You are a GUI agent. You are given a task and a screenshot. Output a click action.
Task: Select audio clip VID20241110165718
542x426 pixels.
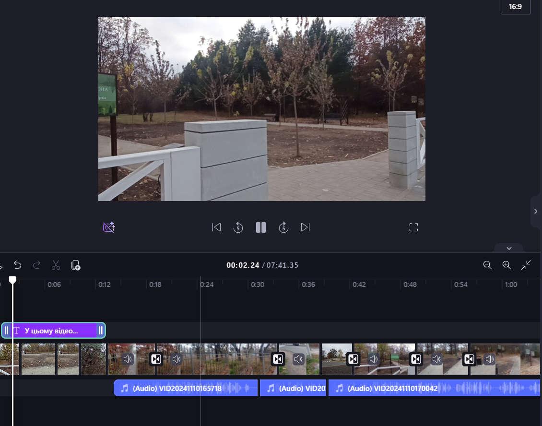(x=186, y=388)
